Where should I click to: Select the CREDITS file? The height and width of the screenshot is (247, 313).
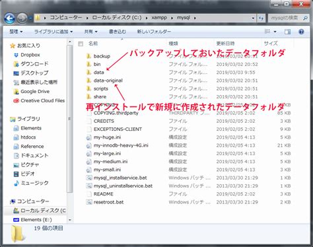coord(104,121)
